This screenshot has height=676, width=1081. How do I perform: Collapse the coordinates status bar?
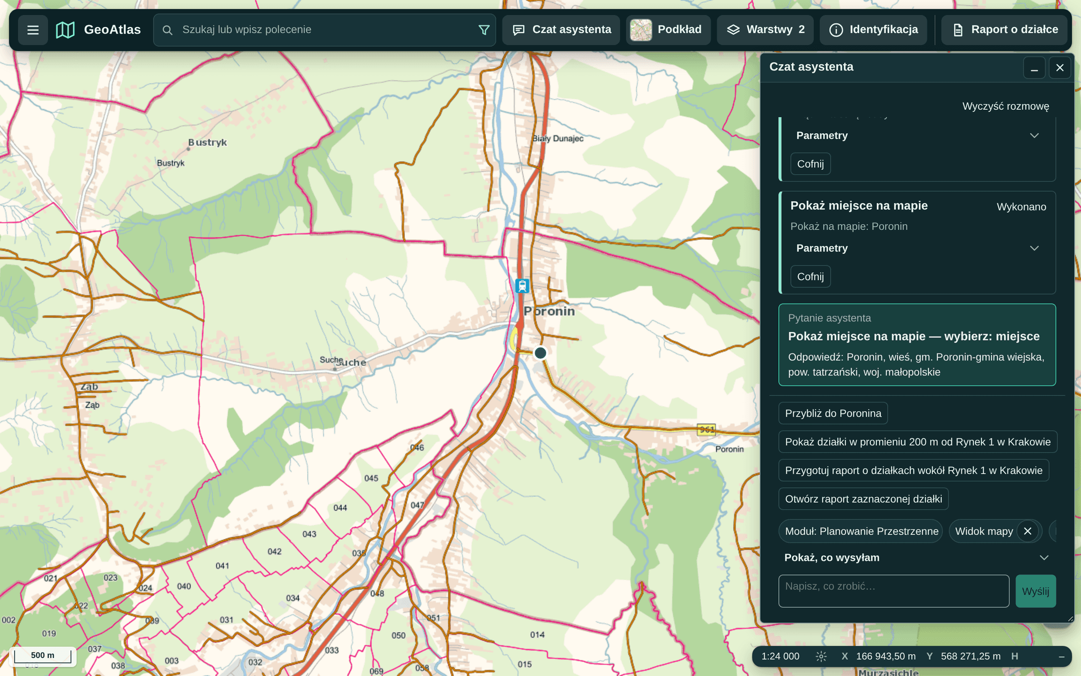point(1061,656)
